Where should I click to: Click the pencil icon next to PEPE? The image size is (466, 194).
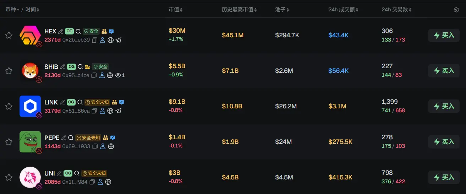pyautogui.click(x=64, y=138)
